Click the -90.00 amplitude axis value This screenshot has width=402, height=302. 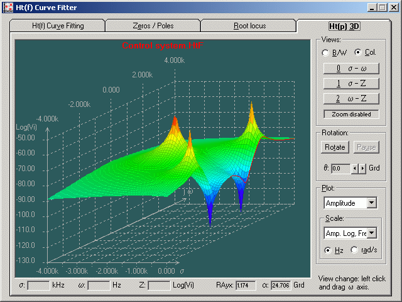coord(25,199)
